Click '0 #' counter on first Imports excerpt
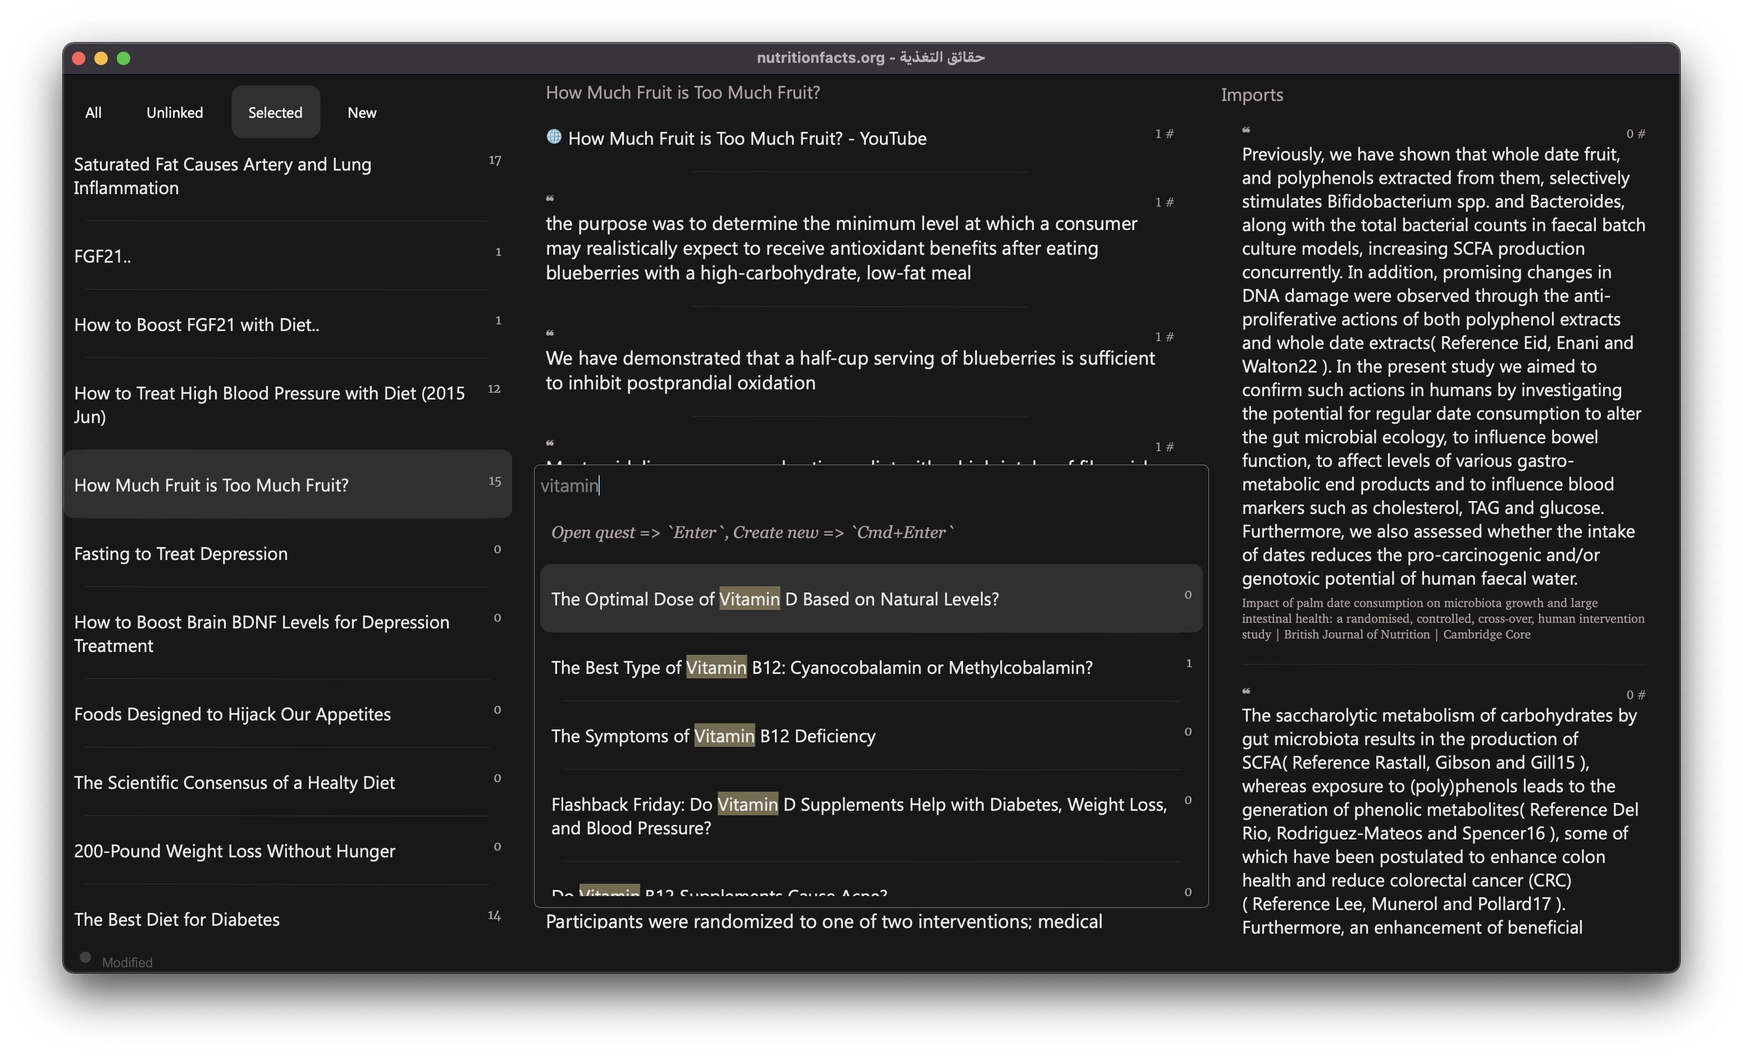Viewport: 1743px width, 1056px height. [x=1636, y=134]
